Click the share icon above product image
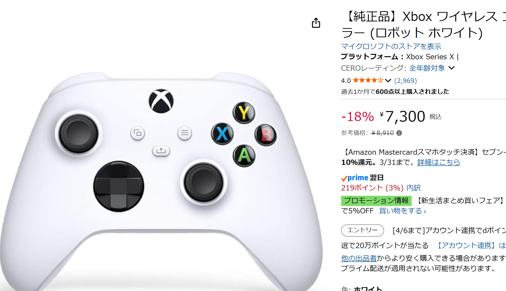The width and height of the screenshot is (506, 291). click(x=316, y=23)
